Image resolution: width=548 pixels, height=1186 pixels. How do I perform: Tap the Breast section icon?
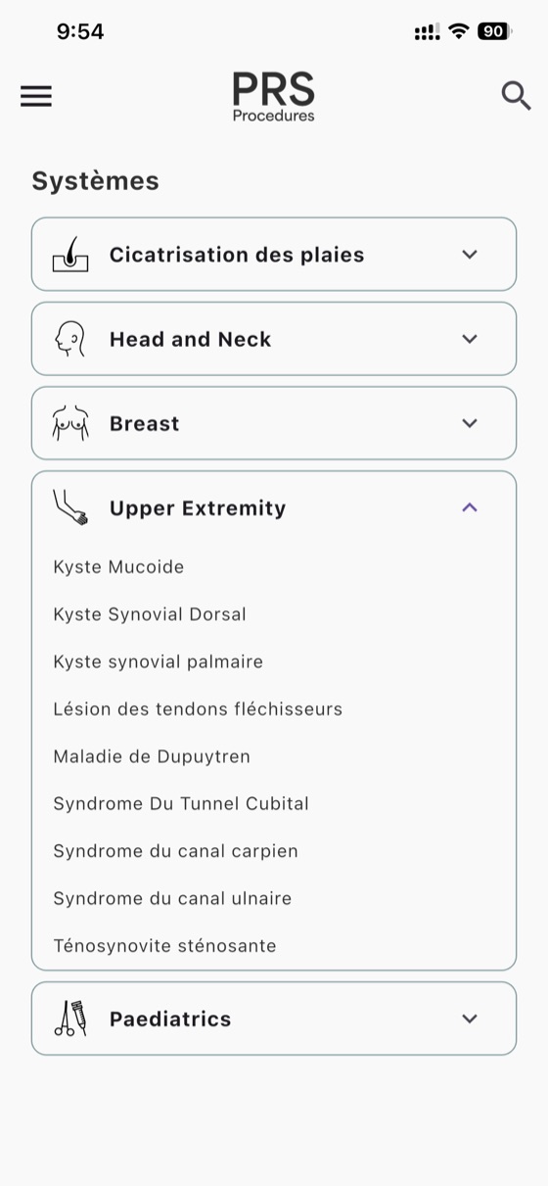[x=70, y=424]
